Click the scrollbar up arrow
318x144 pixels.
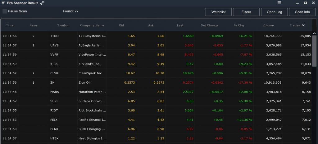[314, 33]
